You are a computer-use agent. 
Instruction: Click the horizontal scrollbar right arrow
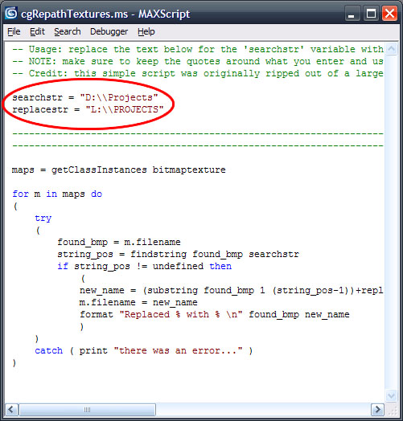pyautogui.click(x=377, y=410)
